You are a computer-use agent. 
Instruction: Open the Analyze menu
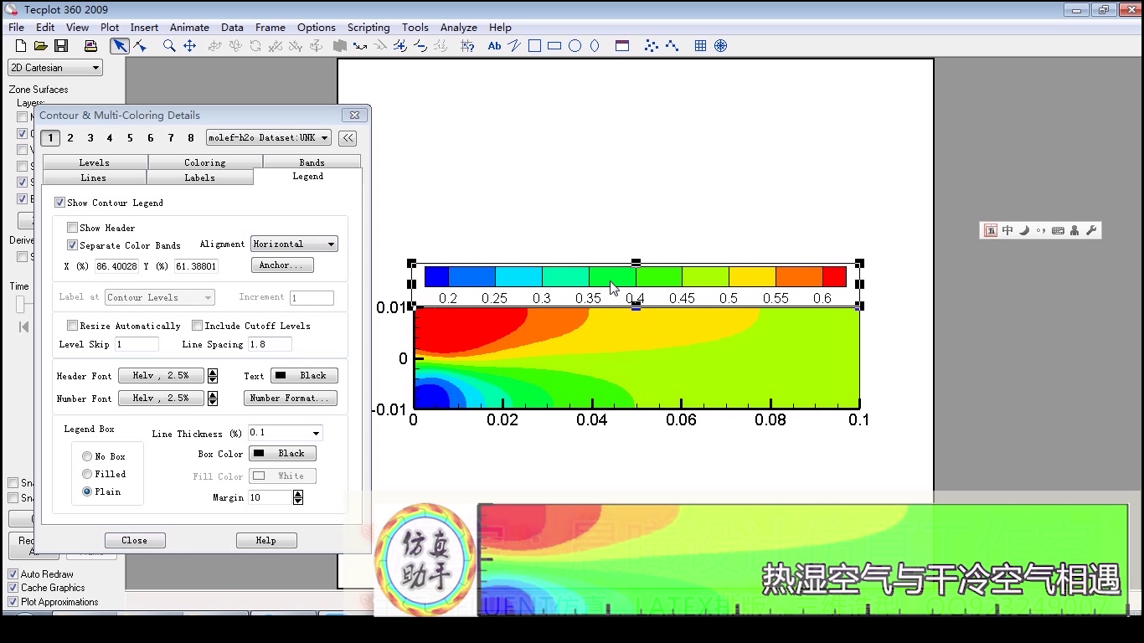458,27
